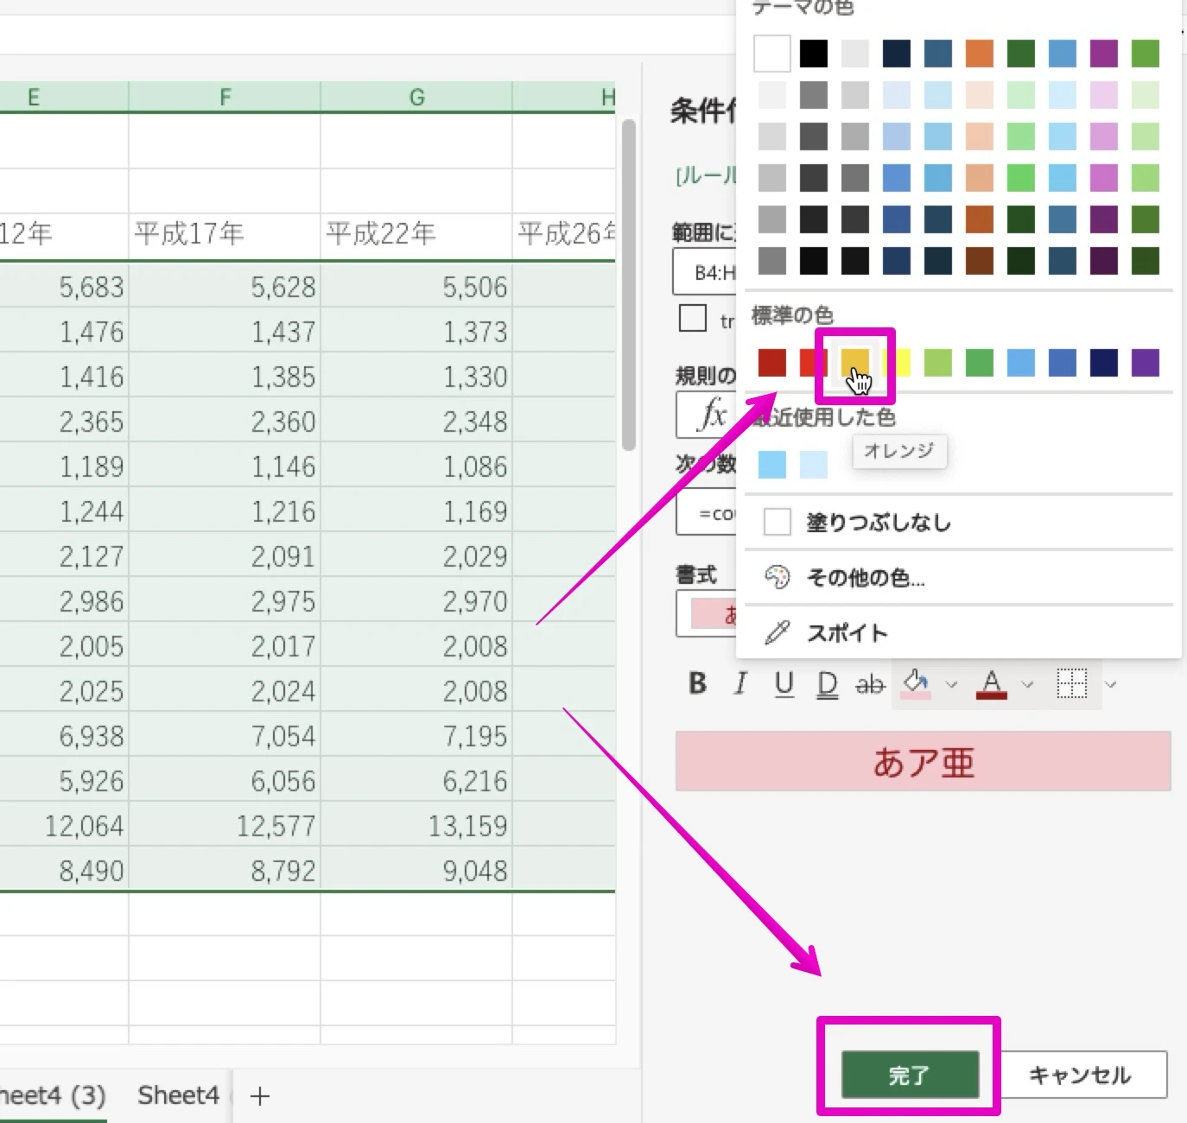Tick the checkbox under the range field
1187x1123 pixels.
[x=693, y=318]
